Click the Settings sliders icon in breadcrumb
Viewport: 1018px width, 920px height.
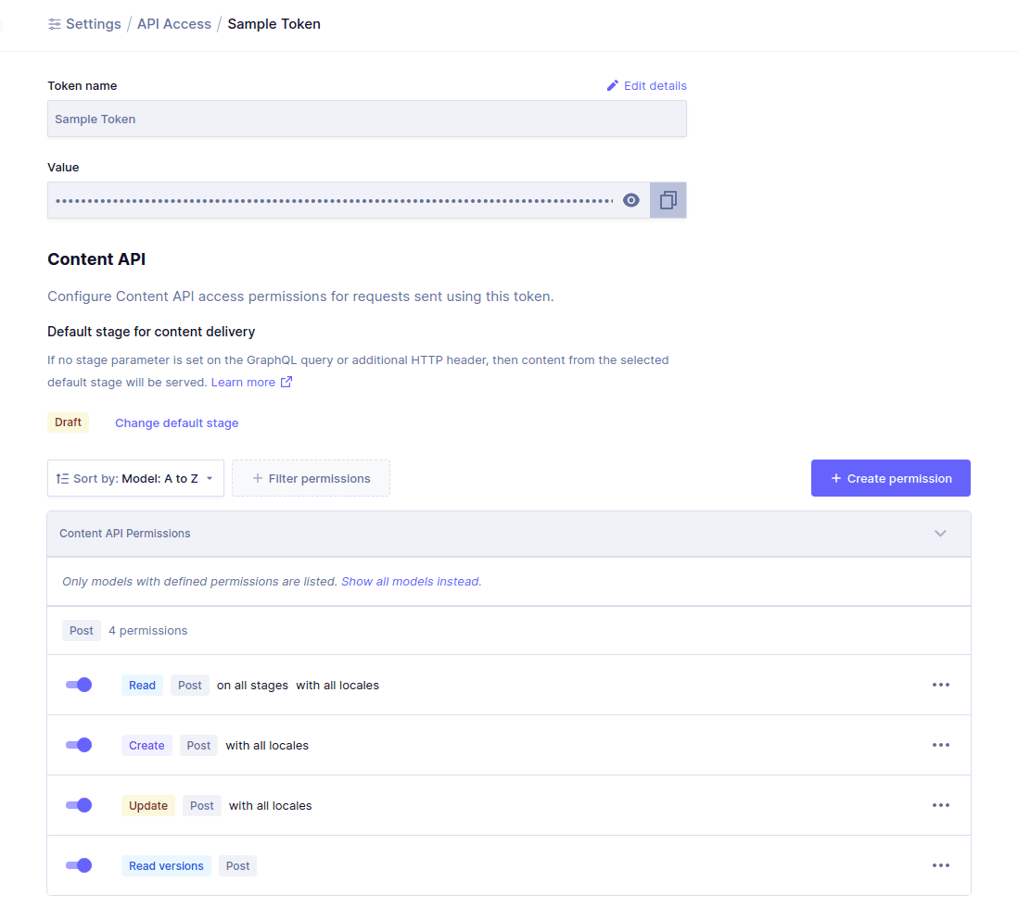(55, 24)
